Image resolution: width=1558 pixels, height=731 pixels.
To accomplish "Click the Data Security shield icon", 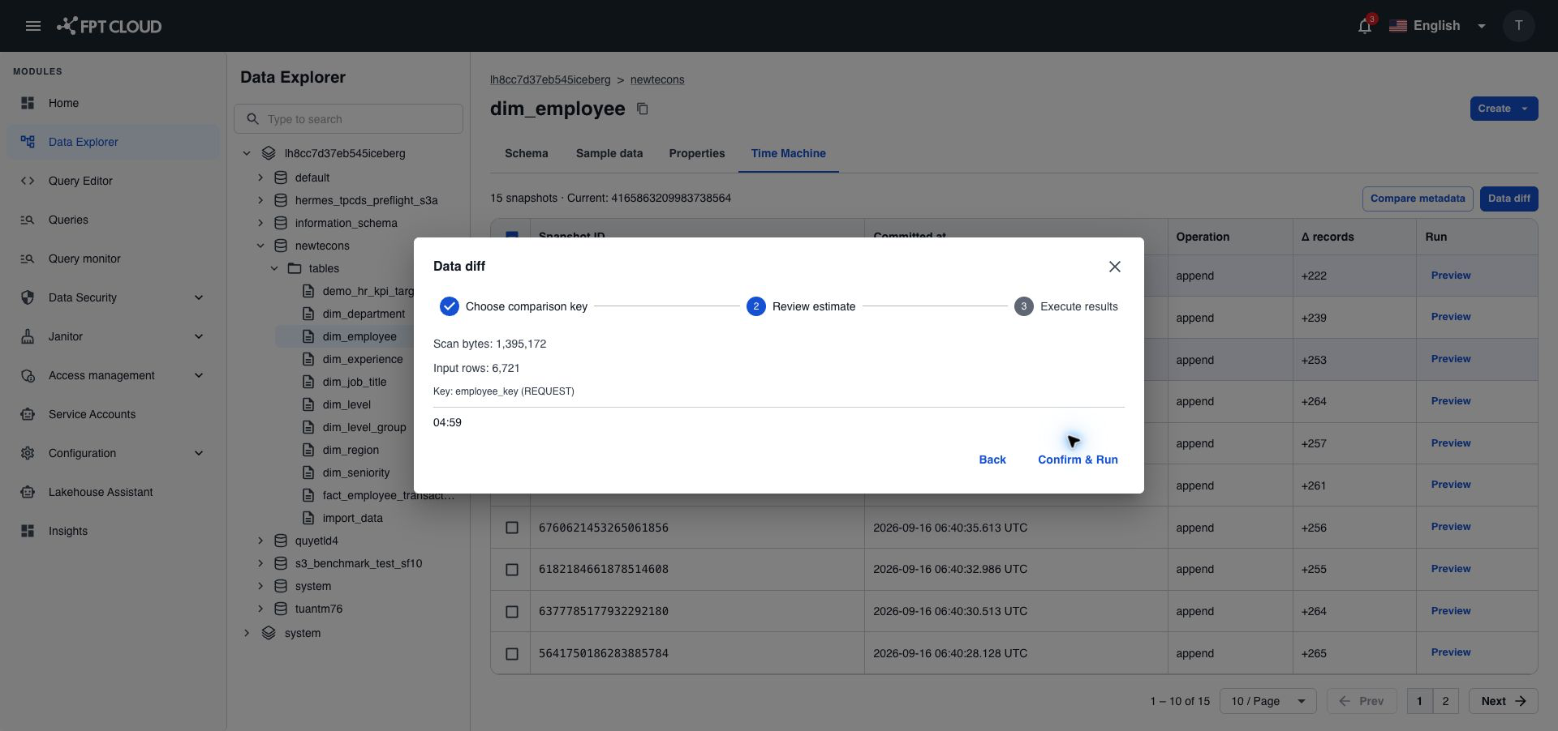I will (x=28, y=297).
